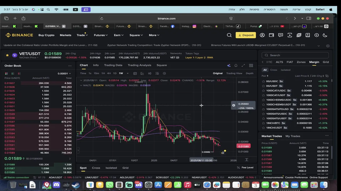Open Order Book more options menu

click(70, 66)
